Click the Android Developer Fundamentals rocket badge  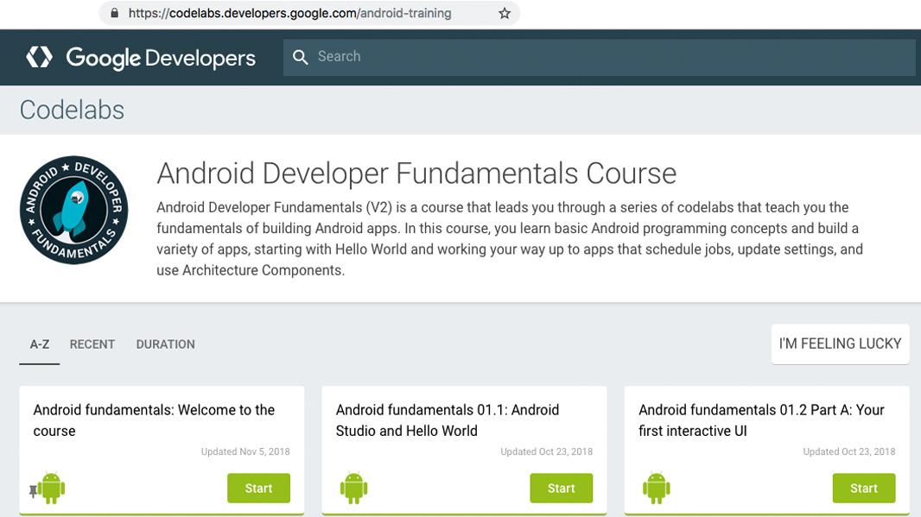point(73,210)
